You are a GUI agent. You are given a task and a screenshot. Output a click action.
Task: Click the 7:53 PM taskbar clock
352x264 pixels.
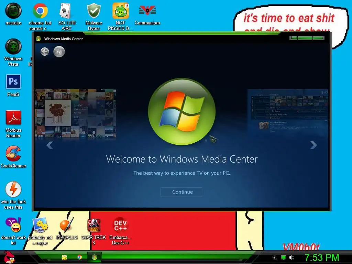[322, 258]
